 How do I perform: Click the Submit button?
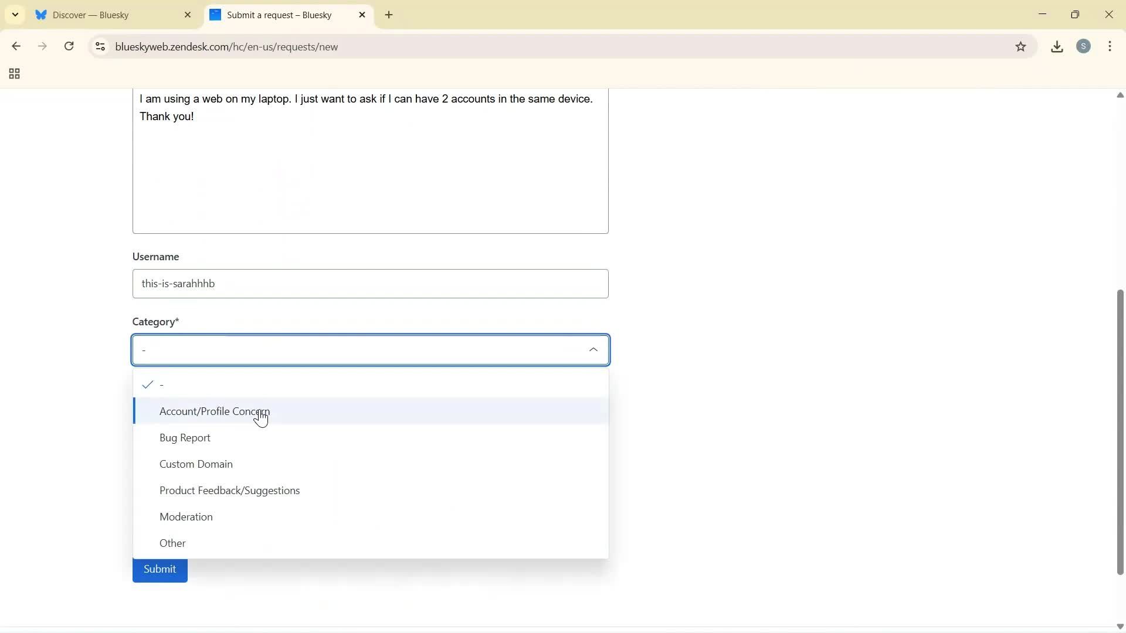point(160,569)
